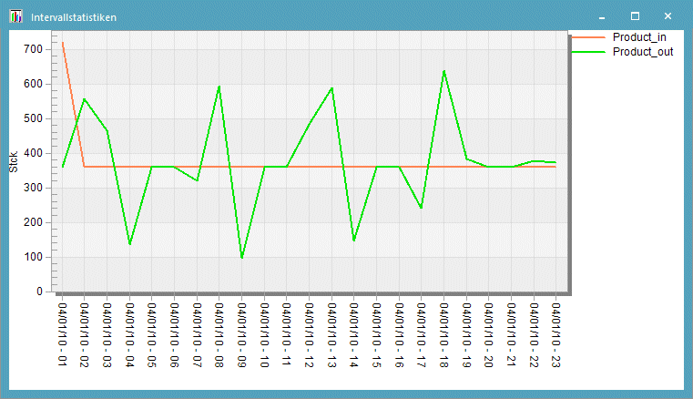Viewport: 693px width, 399px height.
Task: Click the 0 y-axis value
Action: (40, 292)
